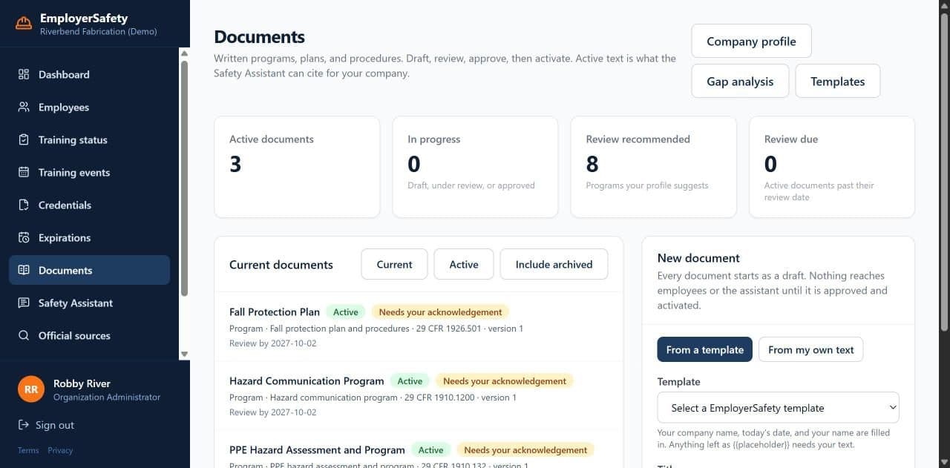Click the Credentials file icon

[24, 205]
